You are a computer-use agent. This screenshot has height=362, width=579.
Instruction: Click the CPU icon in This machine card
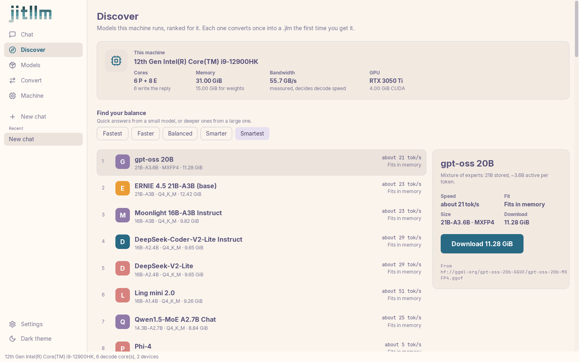[116, 61]
